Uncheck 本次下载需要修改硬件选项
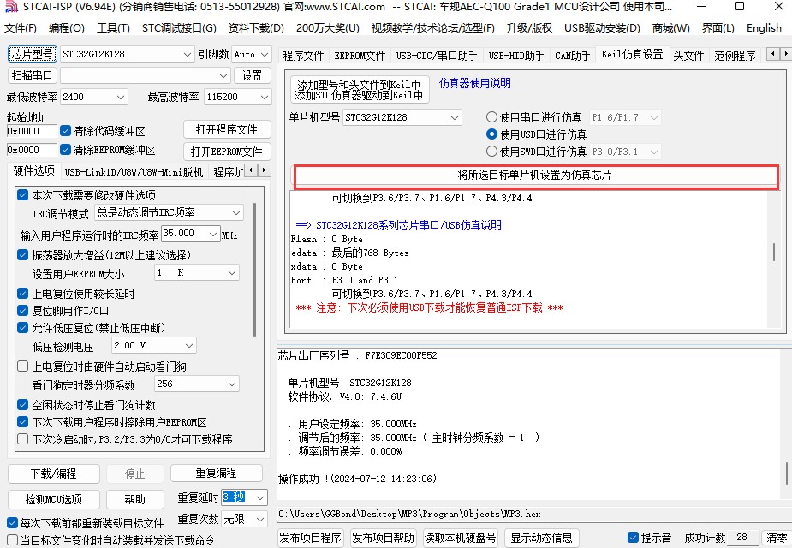 [x=23, y=195]
